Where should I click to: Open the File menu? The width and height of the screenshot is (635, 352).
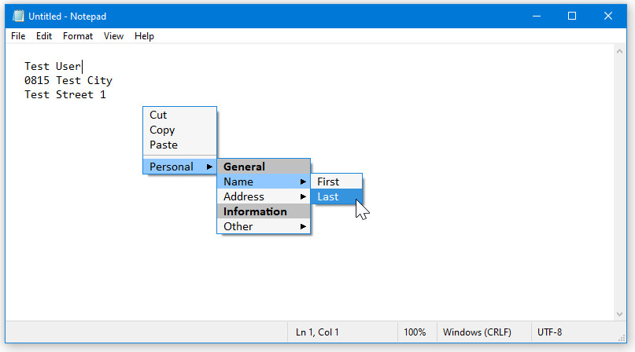click(18, 36)
